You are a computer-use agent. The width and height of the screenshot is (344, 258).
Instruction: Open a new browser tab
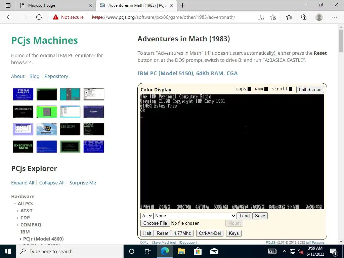tap(182, 5)
